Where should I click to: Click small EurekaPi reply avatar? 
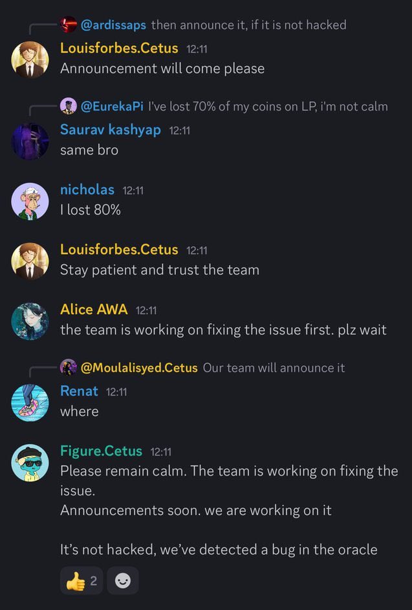pyautogui.click(x=69, y=106)
